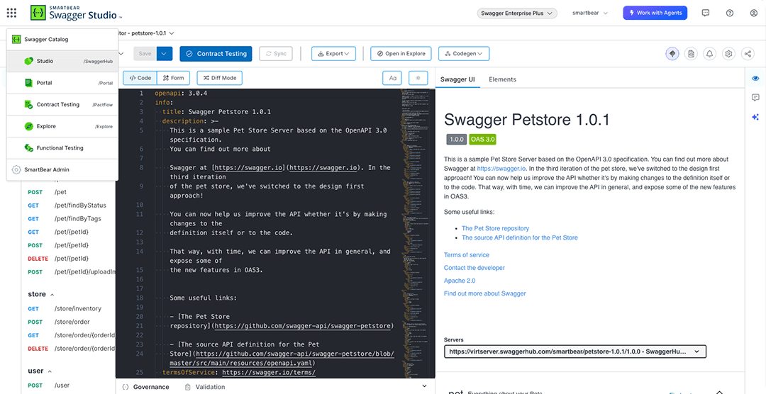Open the Servers URL dropdown
Viewport: 766px width, 394px height.
tap(575, 351)
